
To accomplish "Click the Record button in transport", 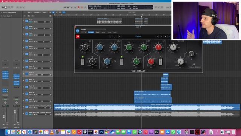I will (79, 7).
